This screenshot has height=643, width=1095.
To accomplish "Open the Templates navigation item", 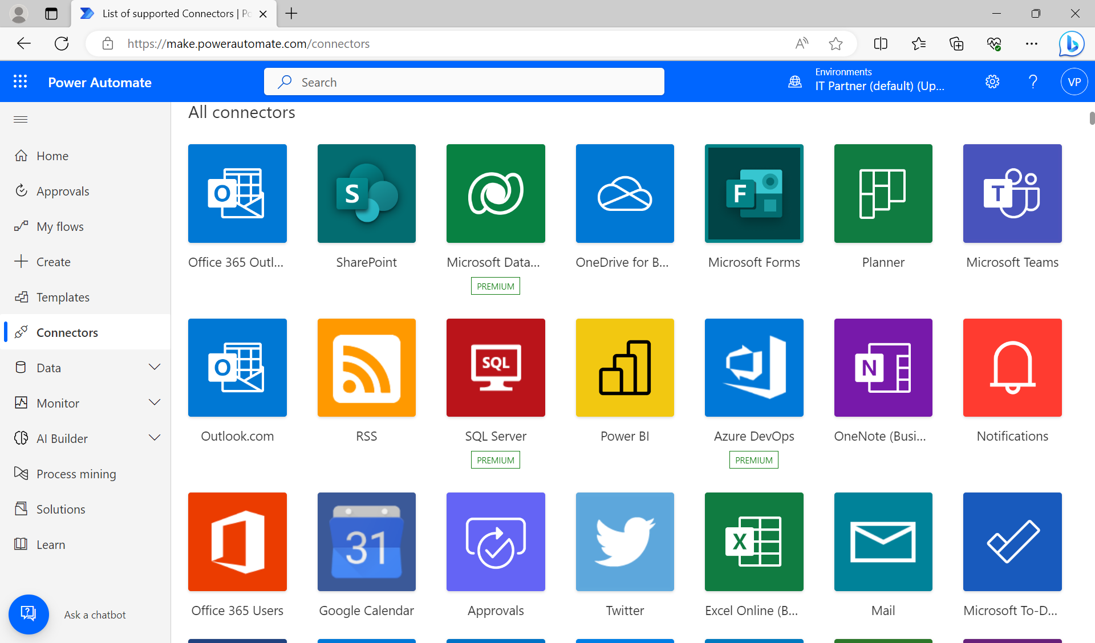I will tap(63, 298).
